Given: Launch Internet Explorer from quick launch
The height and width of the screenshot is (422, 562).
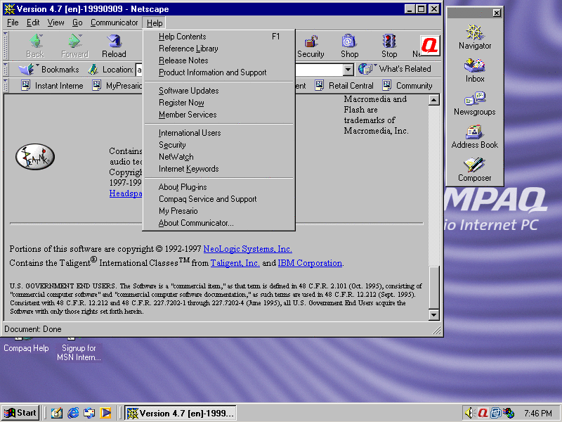Looking at the screenshot, I should pos(74,413).
